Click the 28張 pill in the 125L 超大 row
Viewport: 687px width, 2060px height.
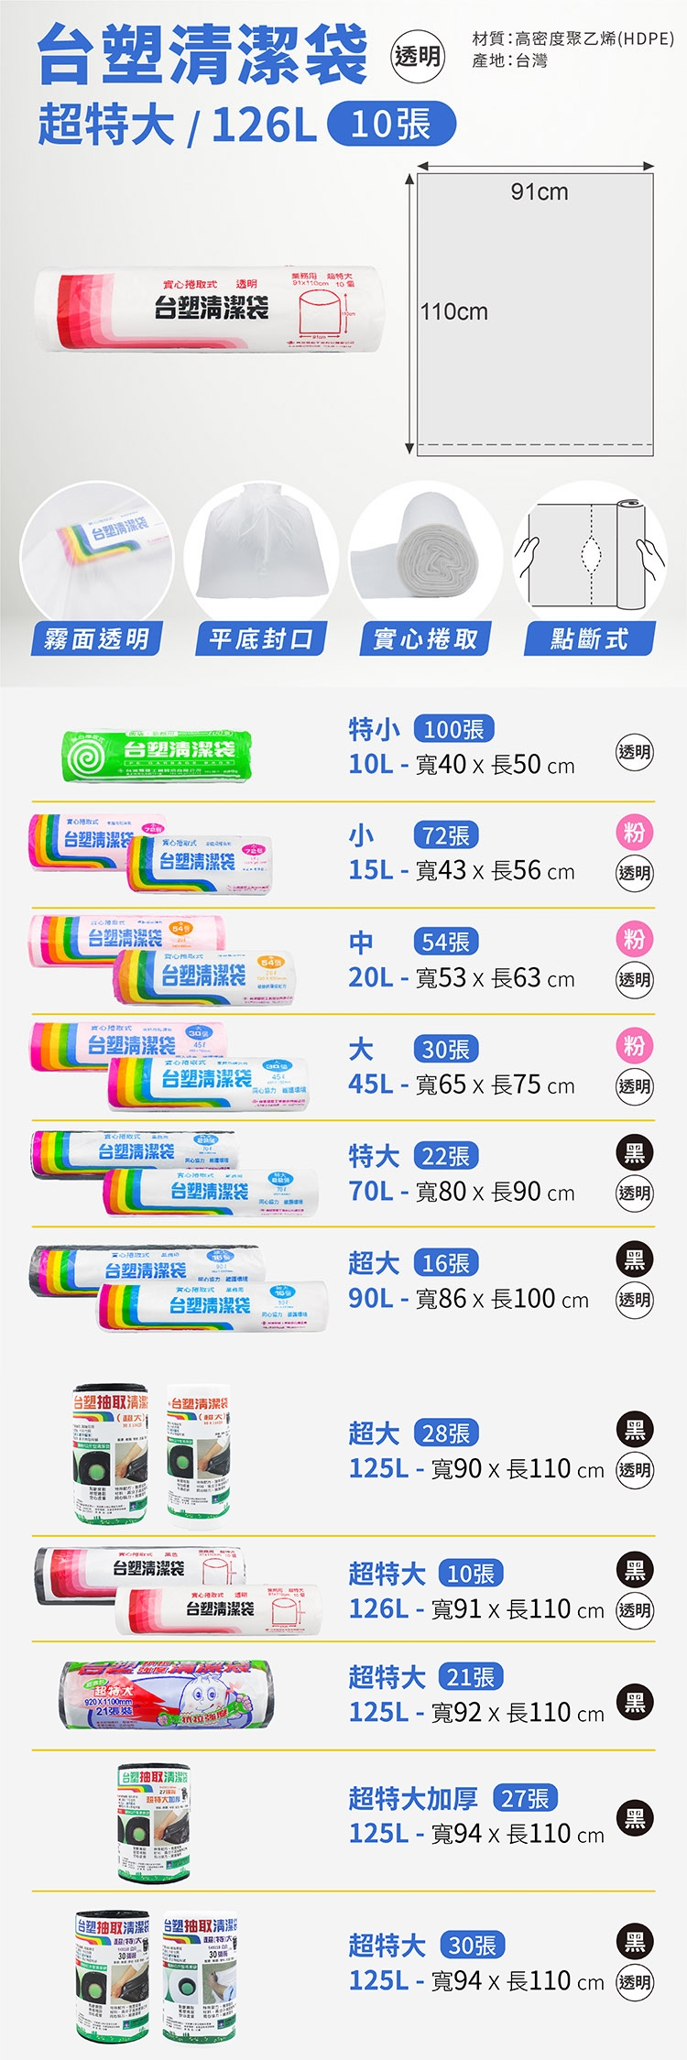point(446,1433)
